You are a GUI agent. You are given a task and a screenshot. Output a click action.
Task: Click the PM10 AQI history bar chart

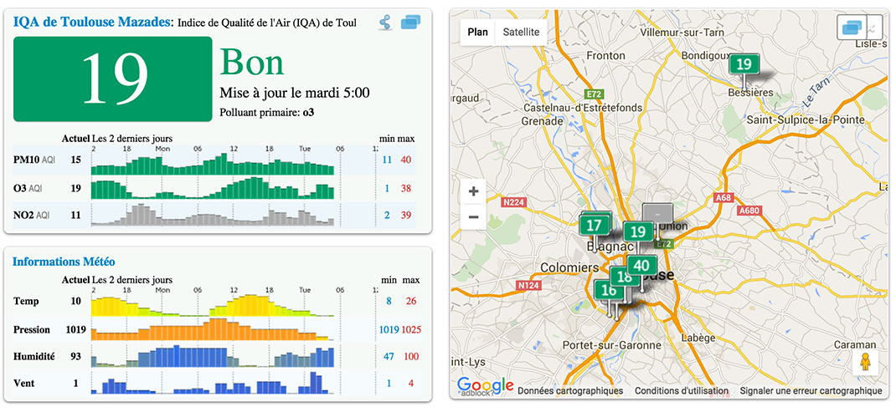click(x=213, y=160)
